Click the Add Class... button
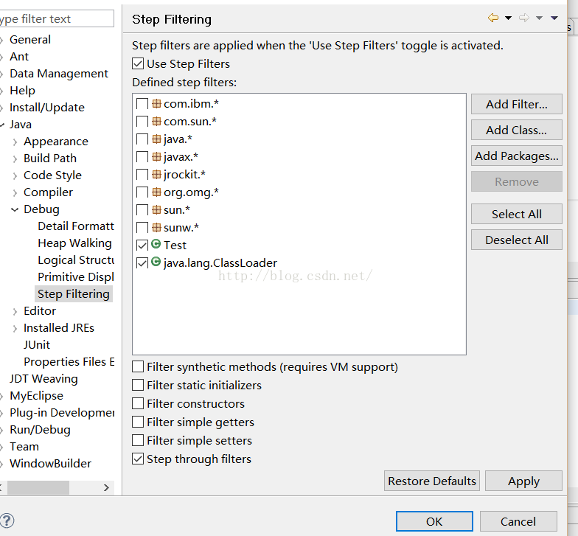Image resolution: width=578 pixels, height=536 pixels. (x=516, y=130)
